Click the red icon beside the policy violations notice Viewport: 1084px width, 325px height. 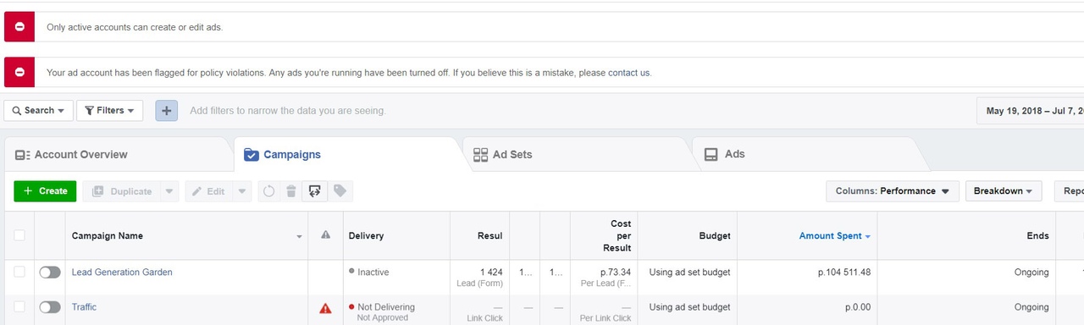coord(19,72)
